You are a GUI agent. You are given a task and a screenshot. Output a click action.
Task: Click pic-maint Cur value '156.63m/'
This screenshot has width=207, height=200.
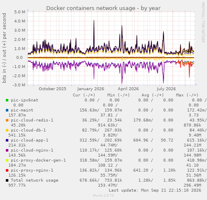click(x=90, y=110)
